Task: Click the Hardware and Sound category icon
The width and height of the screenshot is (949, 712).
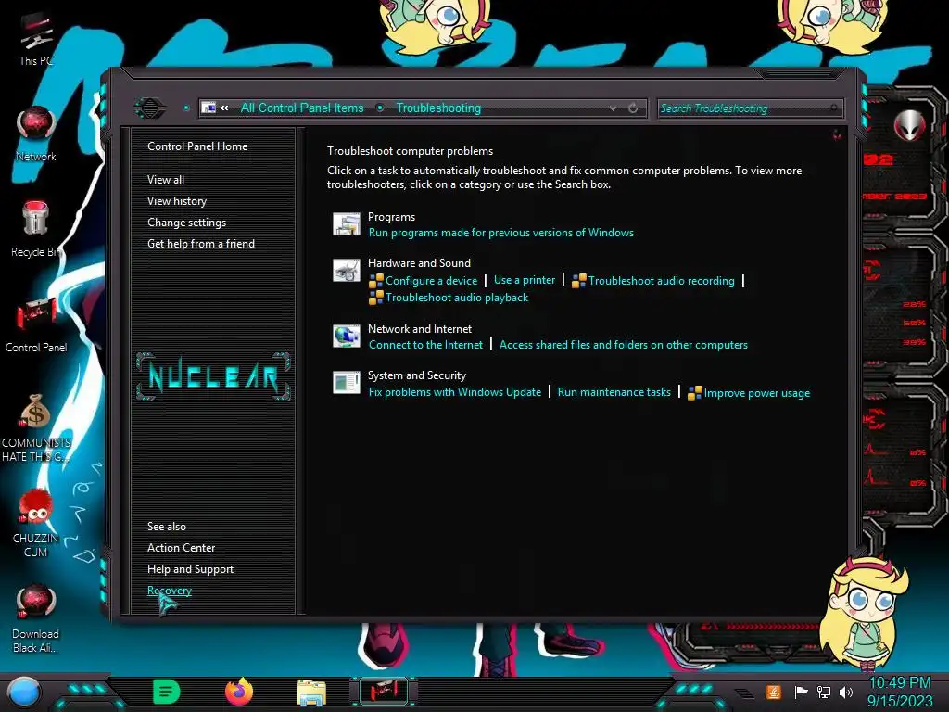Action: (x=347, y=270)
